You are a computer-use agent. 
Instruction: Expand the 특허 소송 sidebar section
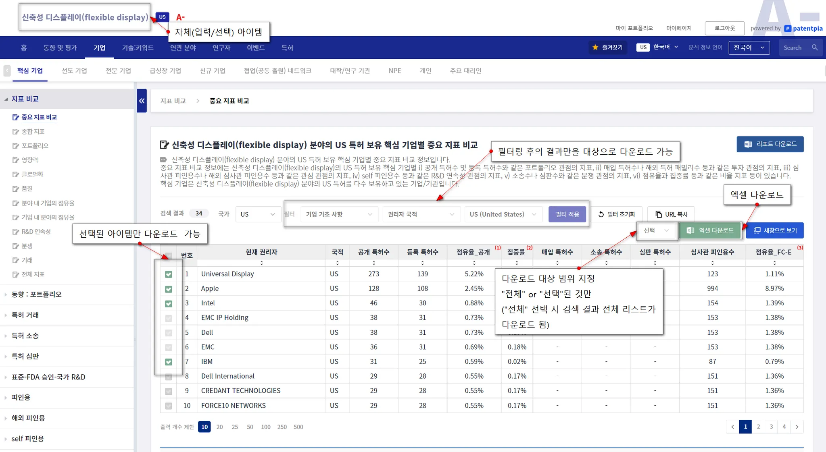point(25,336)
